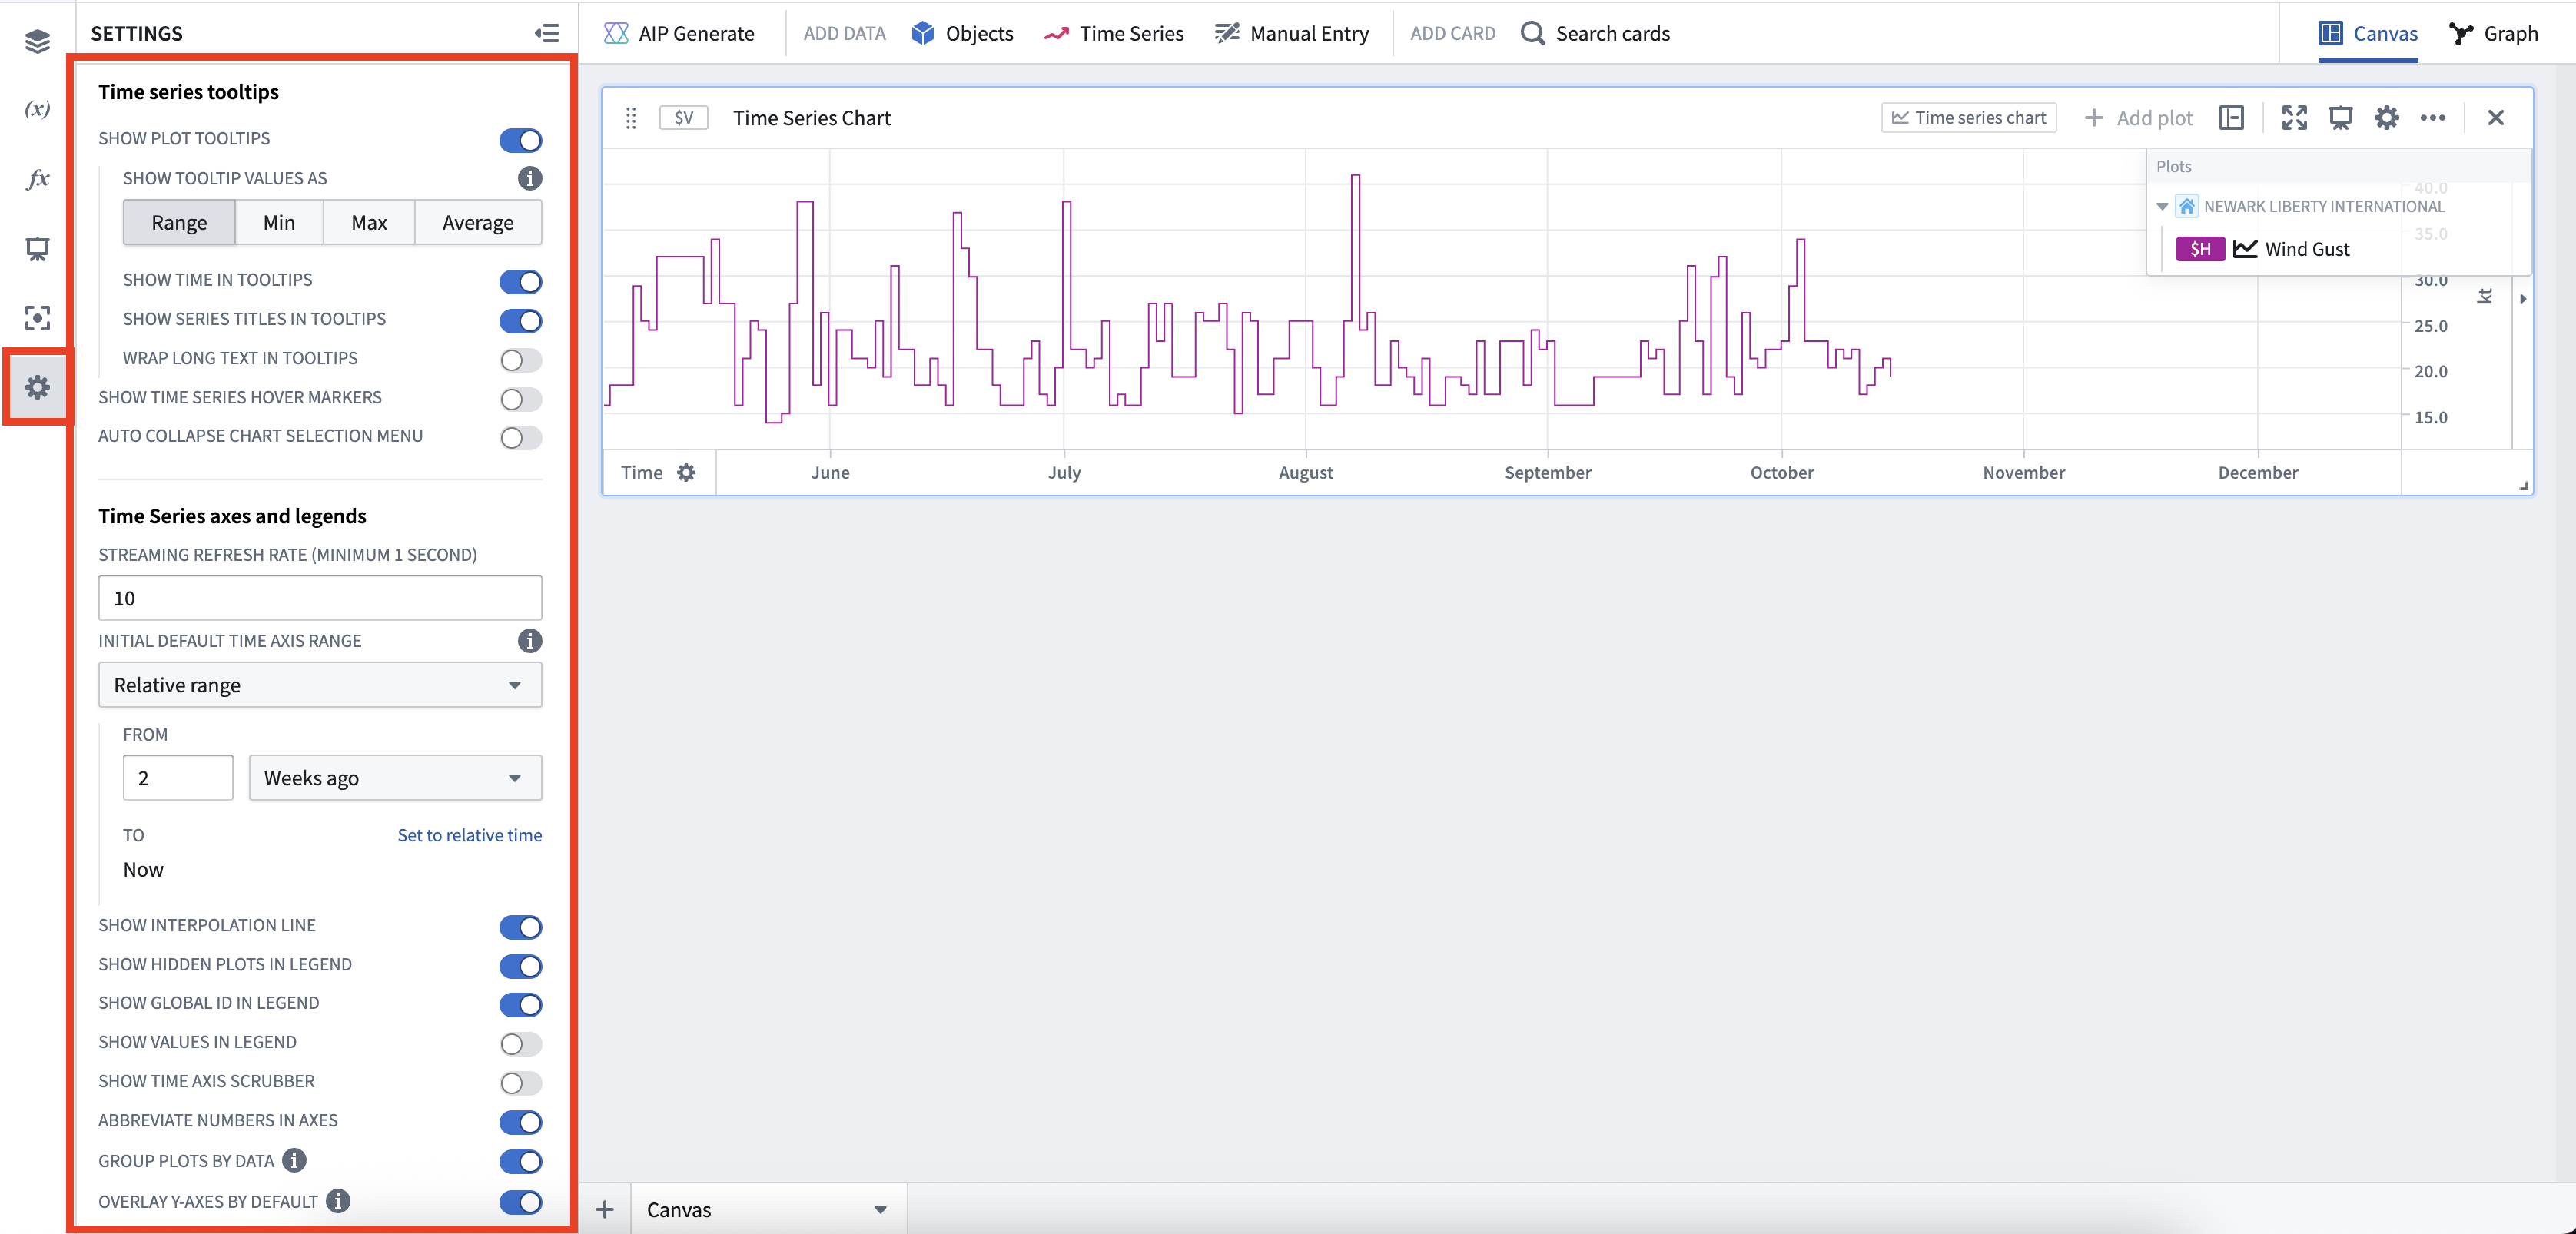This screenshot has width=2576, height=1234.
Task: Click the Search cards magnifier icon
Action: (x=1532, y=33)
